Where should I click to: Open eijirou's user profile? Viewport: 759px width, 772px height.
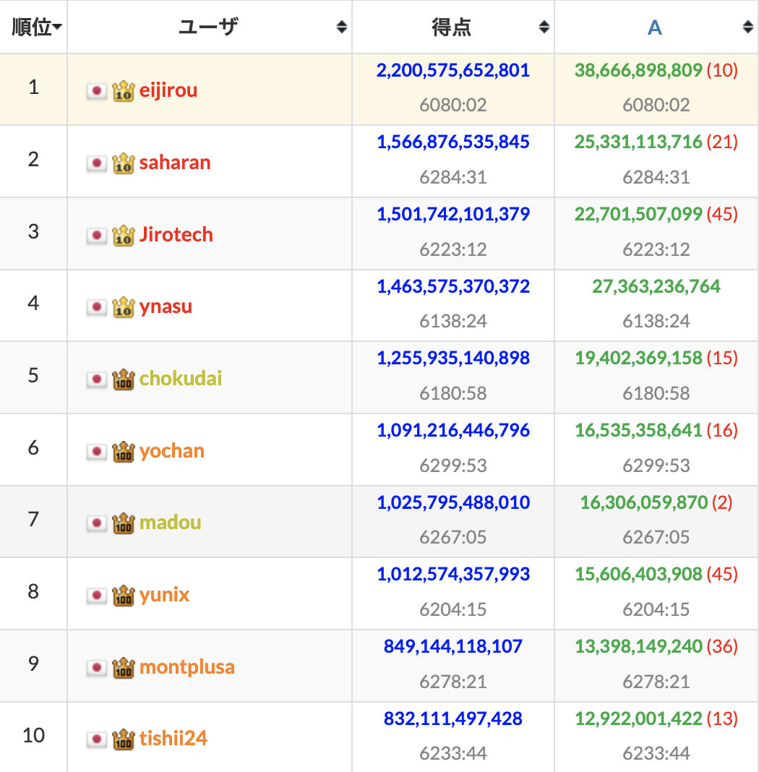tap(168, 90)
